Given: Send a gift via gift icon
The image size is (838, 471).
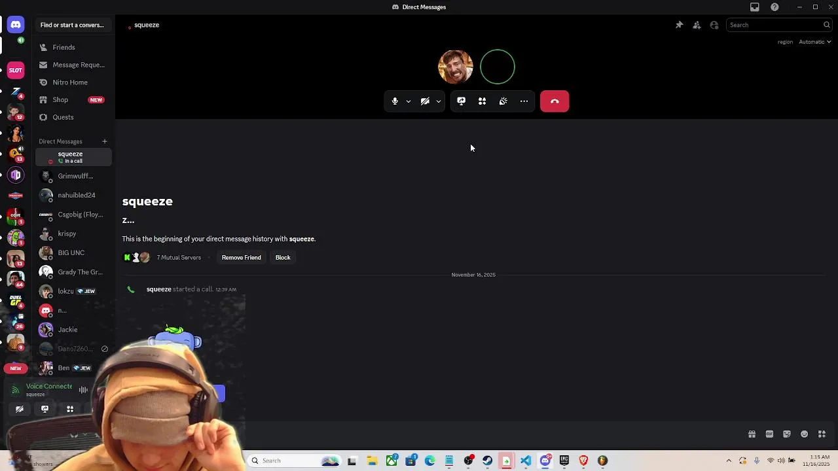Looking at the screenshot, I should tap(752, 434).
